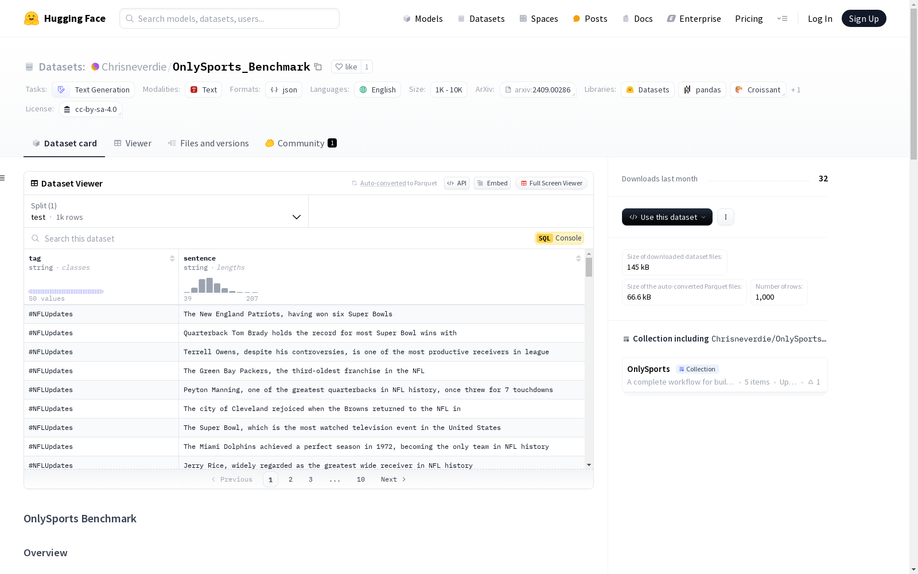Open the Models menu
Image resolution: width=918 pixels, height=574 pixels.
(423, 18)
